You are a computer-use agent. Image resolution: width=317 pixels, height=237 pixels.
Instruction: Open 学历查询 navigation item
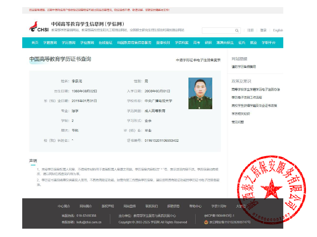[69, 42]
